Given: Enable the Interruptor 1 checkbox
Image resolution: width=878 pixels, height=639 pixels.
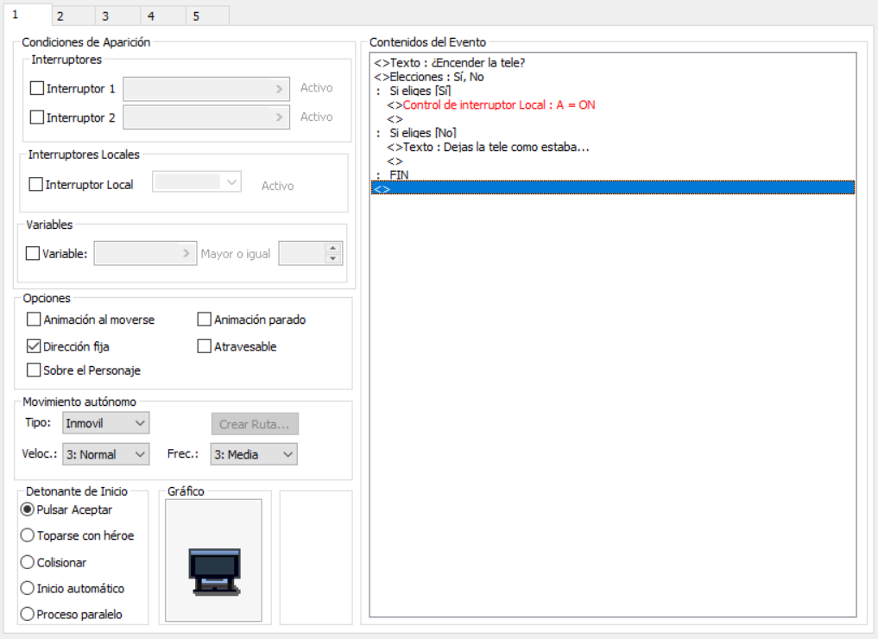Looking at the screenshot, I should pyautogui.click(x=37, y=88).
